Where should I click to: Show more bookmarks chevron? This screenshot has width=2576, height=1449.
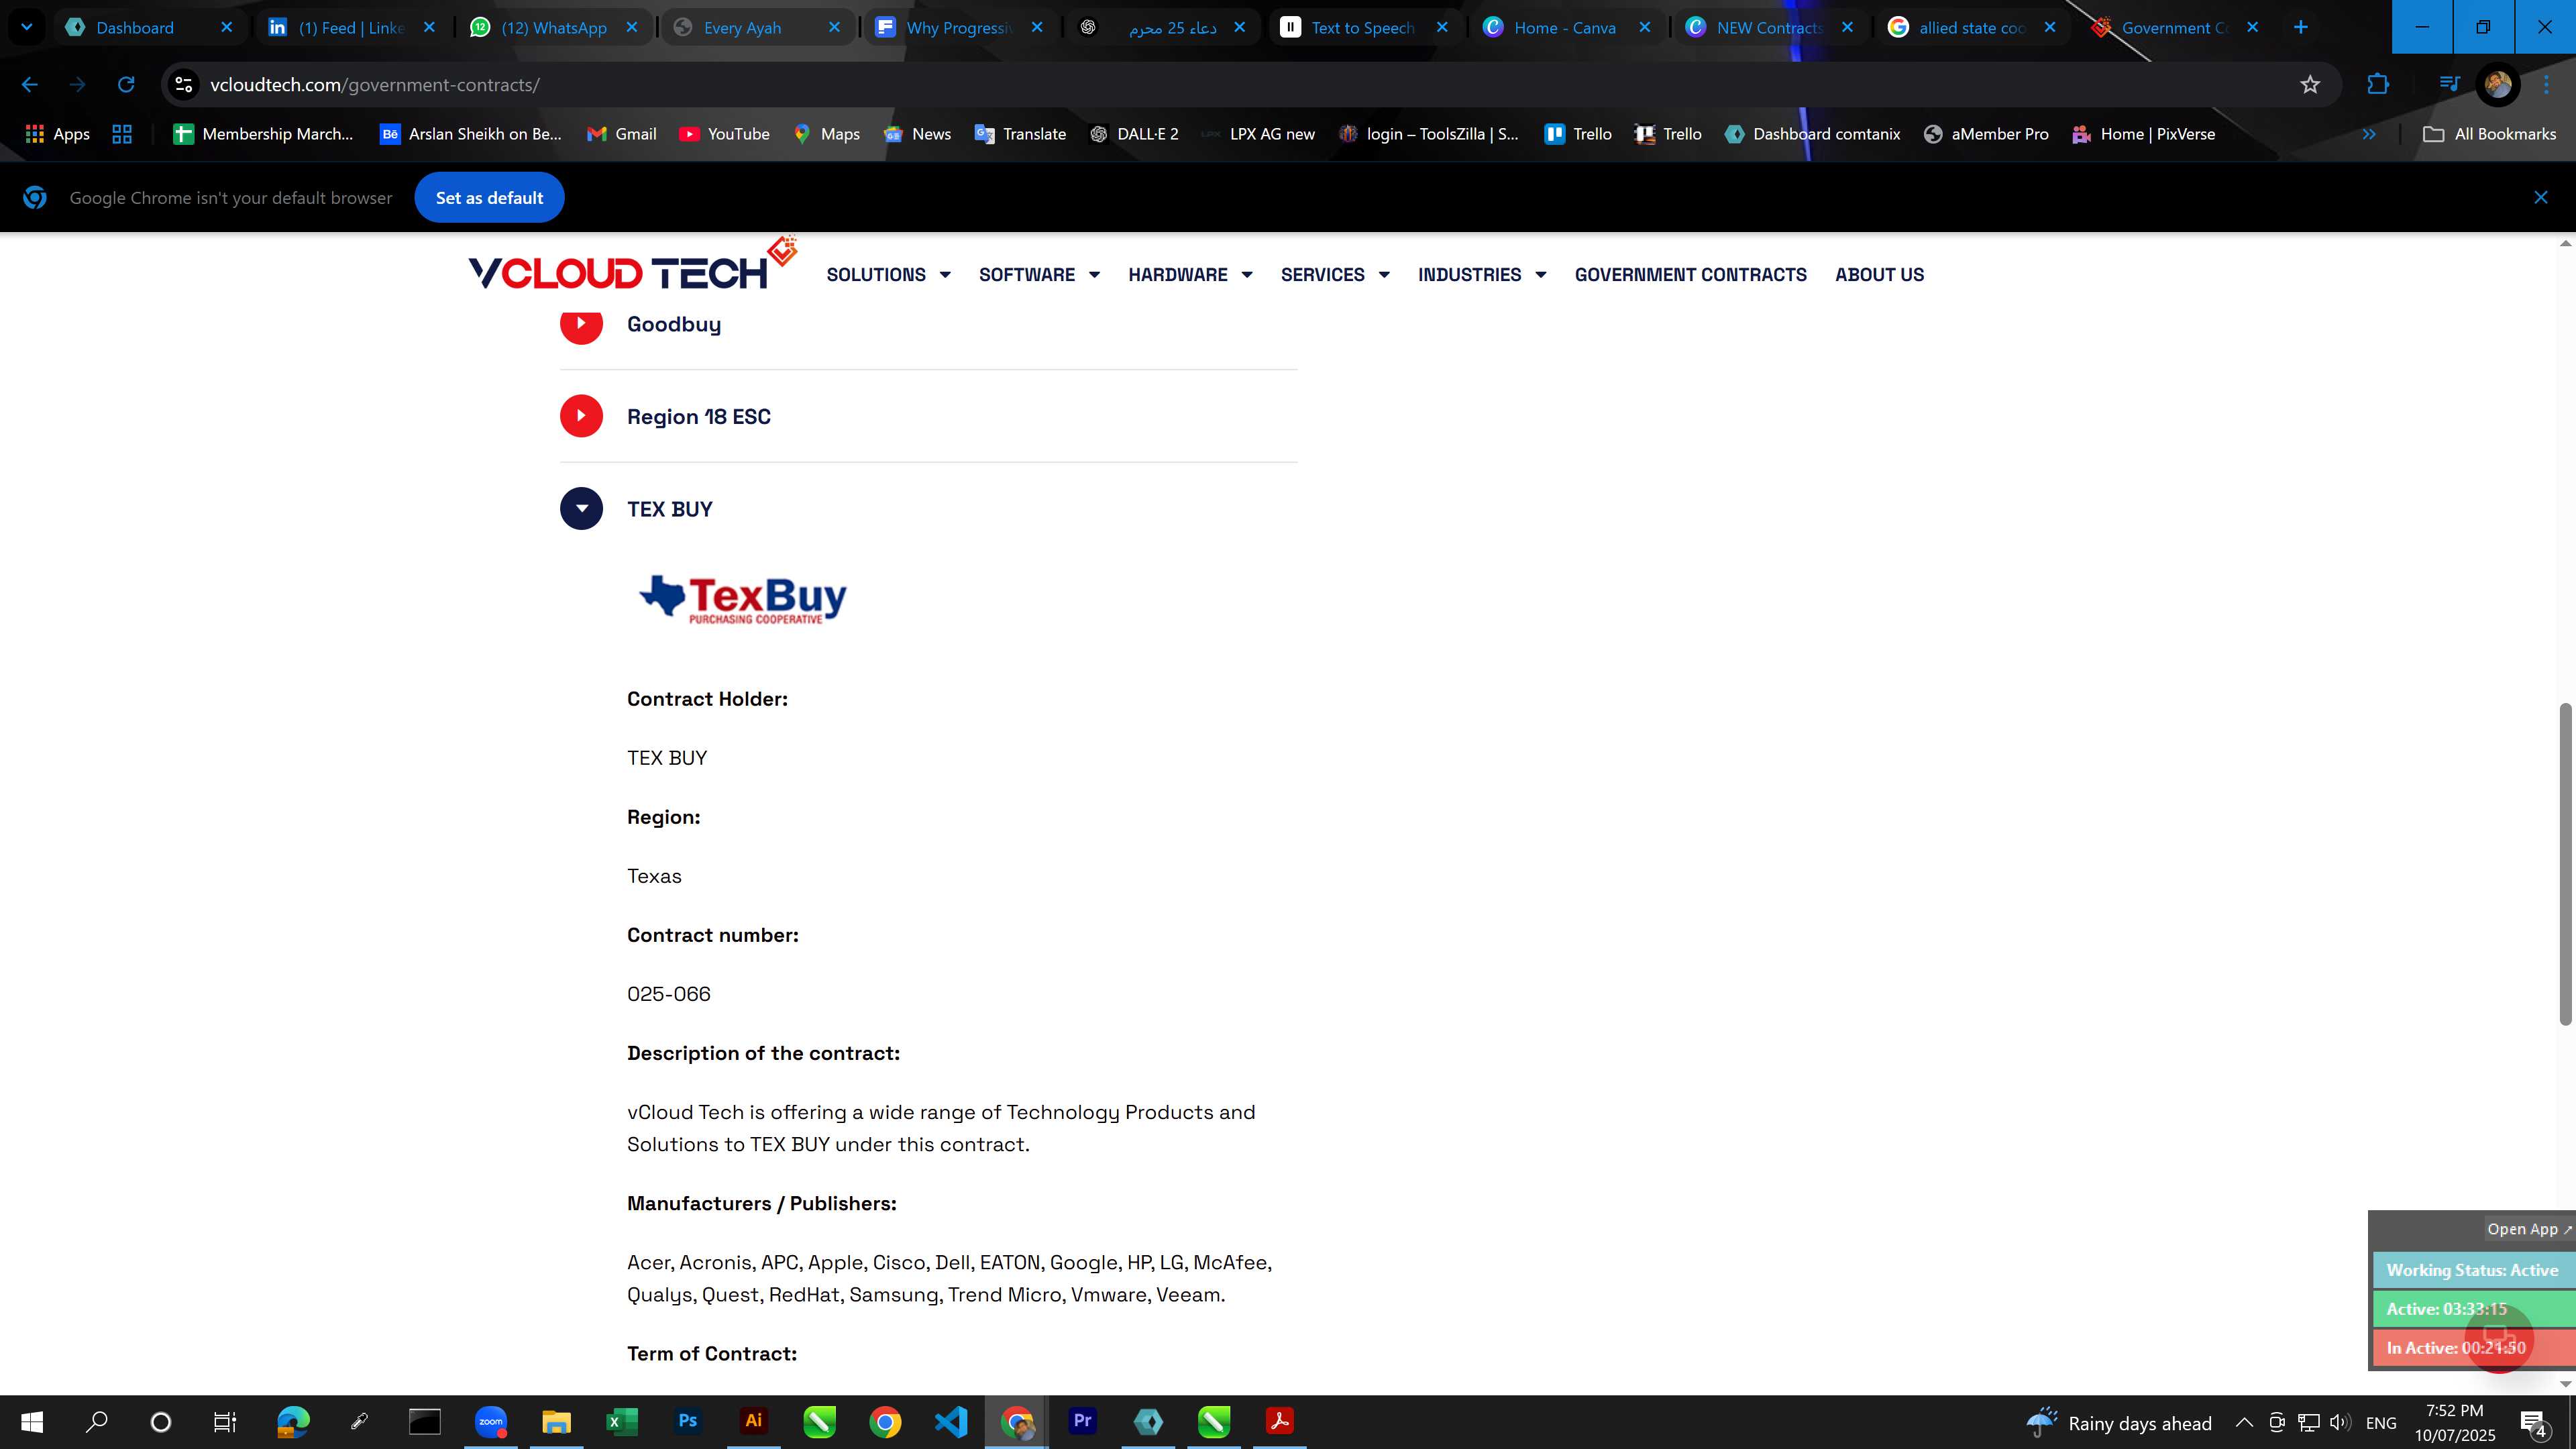pyautogui.click(x=2369, y=134)
